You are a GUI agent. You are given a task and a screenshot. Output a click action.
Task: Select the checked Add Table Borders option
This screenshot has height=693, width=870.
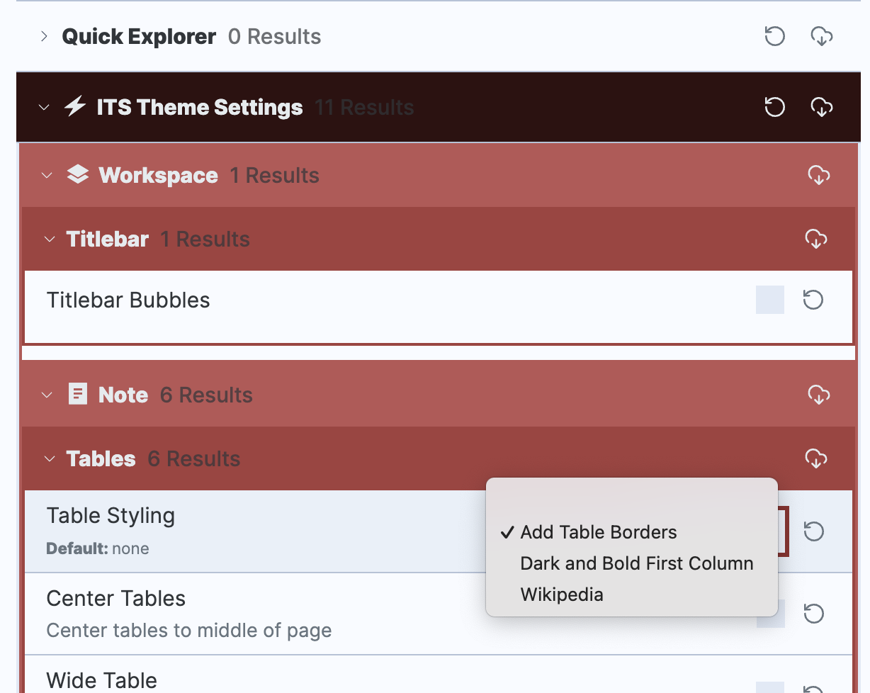click(599, 531)
